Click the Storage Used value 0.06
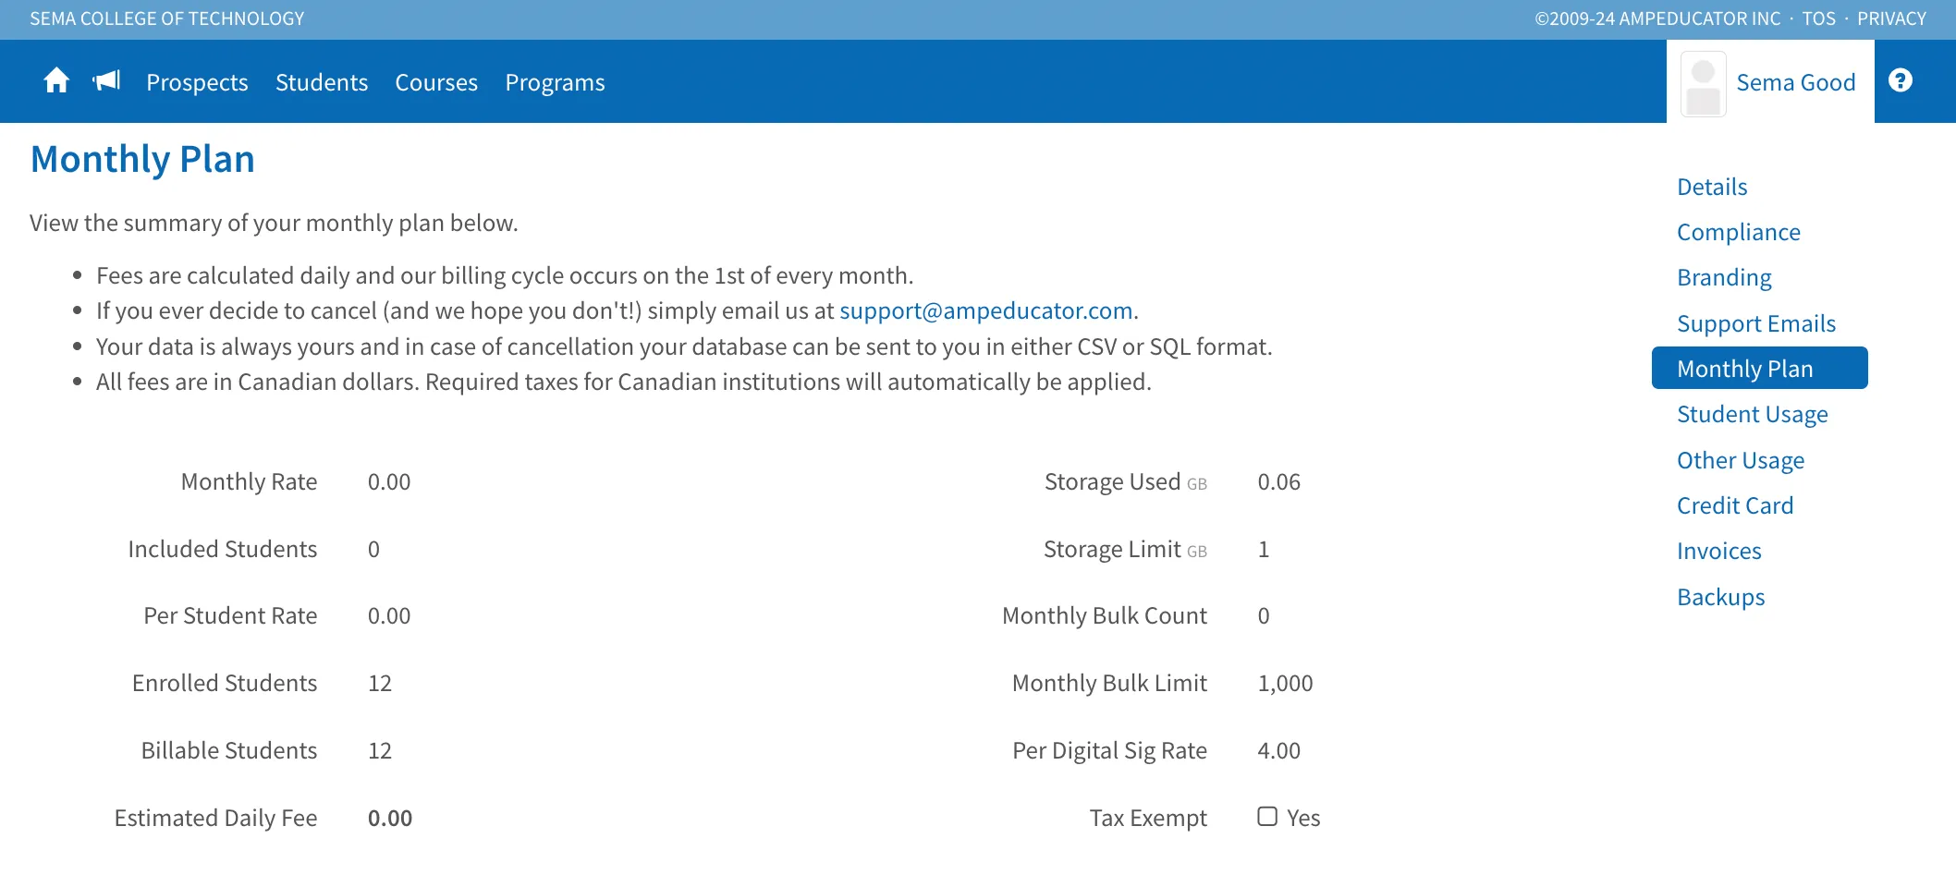 (1278, 481)
